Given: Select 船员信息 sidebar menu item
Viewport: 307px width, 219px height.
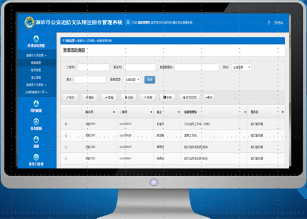Looking at the screenshot, I should (x=36, y=70).
